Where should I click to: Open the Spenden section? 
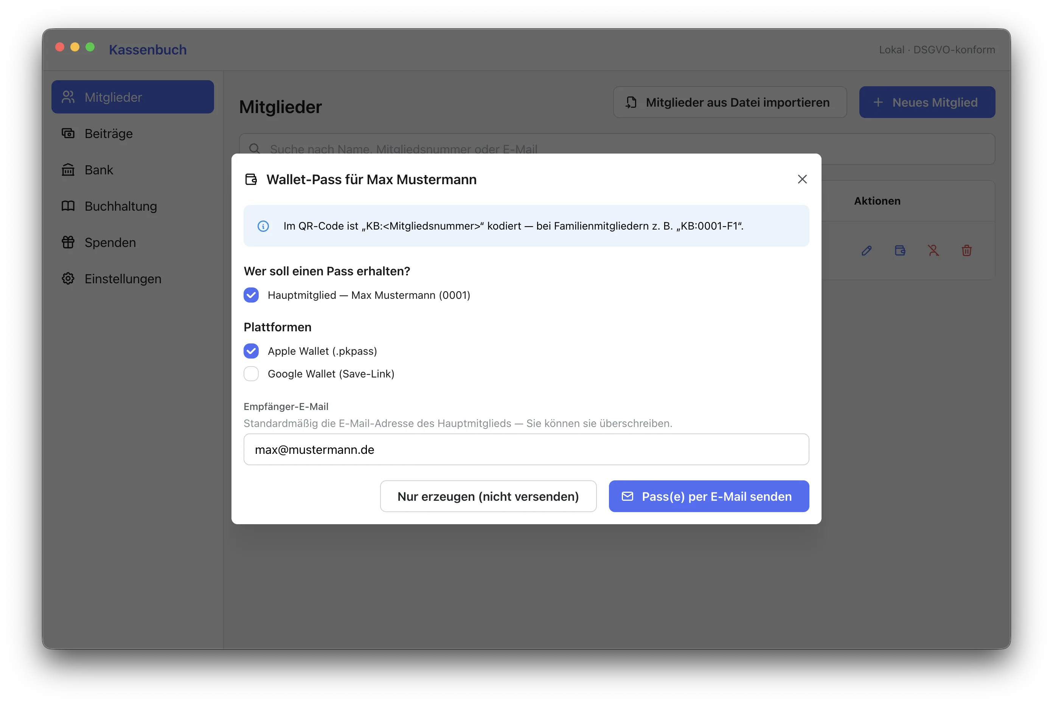(x=133, y=242)
